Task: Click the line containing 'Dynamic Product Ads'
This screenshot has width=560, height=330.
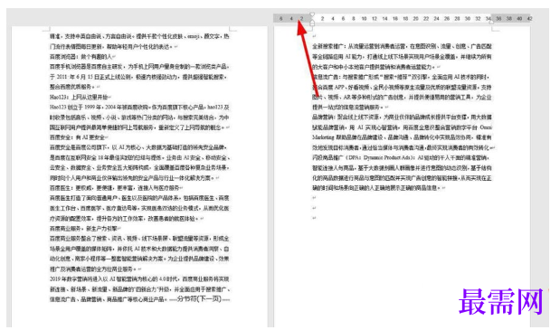Action: click(402, 157)
